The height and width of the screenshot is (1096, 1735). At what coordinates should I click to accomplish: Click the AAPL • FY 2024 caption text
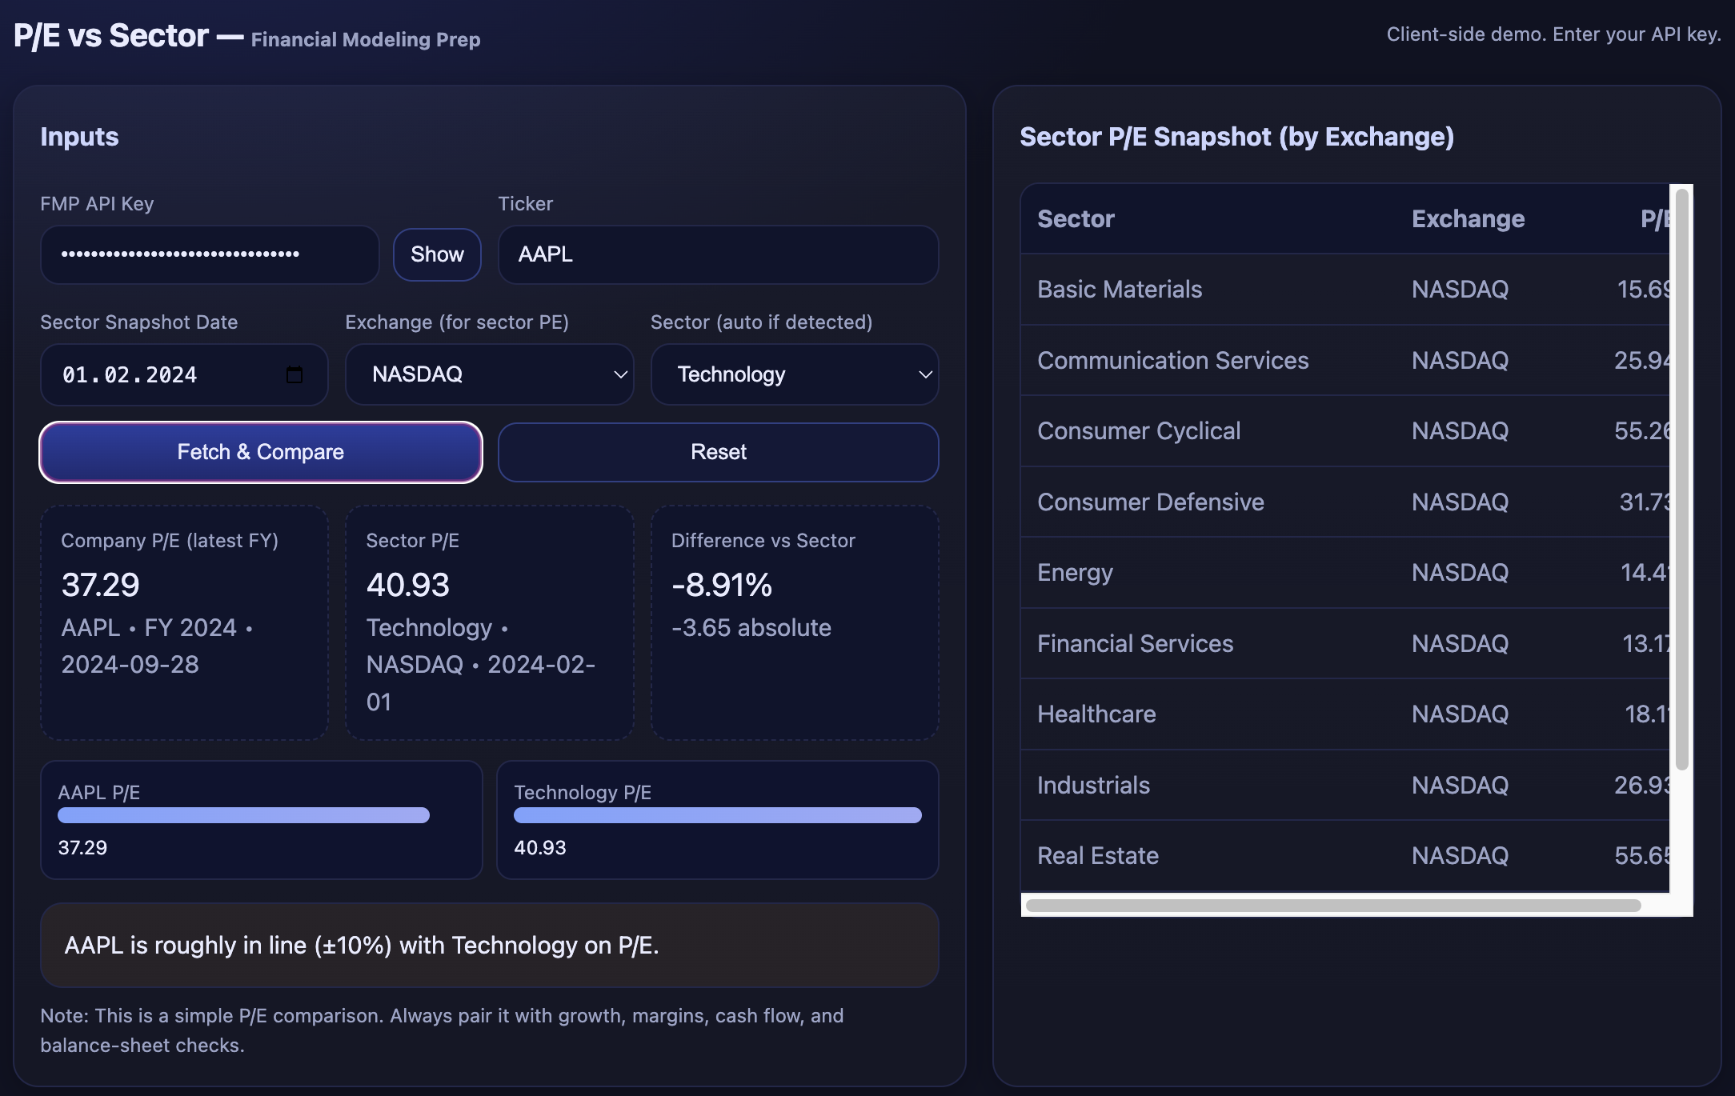(157, 646)
